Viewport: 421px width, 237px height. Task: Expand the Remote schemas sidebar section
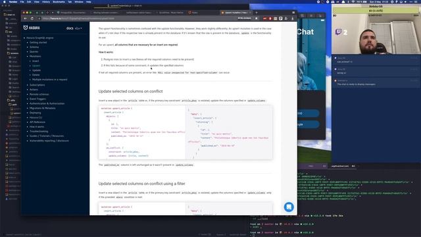(x=39, y=94)
